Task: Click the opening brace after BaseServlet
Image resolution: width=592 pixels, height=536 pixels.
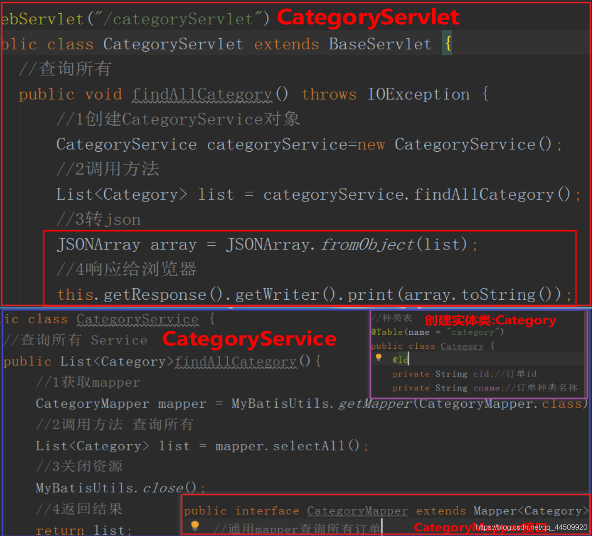Action: pos(448,44)
